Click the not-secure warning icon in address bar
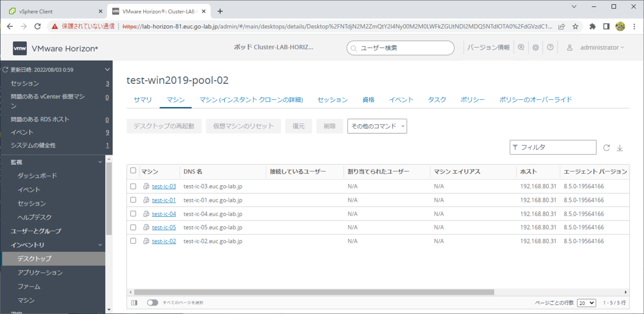The image size is (644, 314). tap(54, 26)
